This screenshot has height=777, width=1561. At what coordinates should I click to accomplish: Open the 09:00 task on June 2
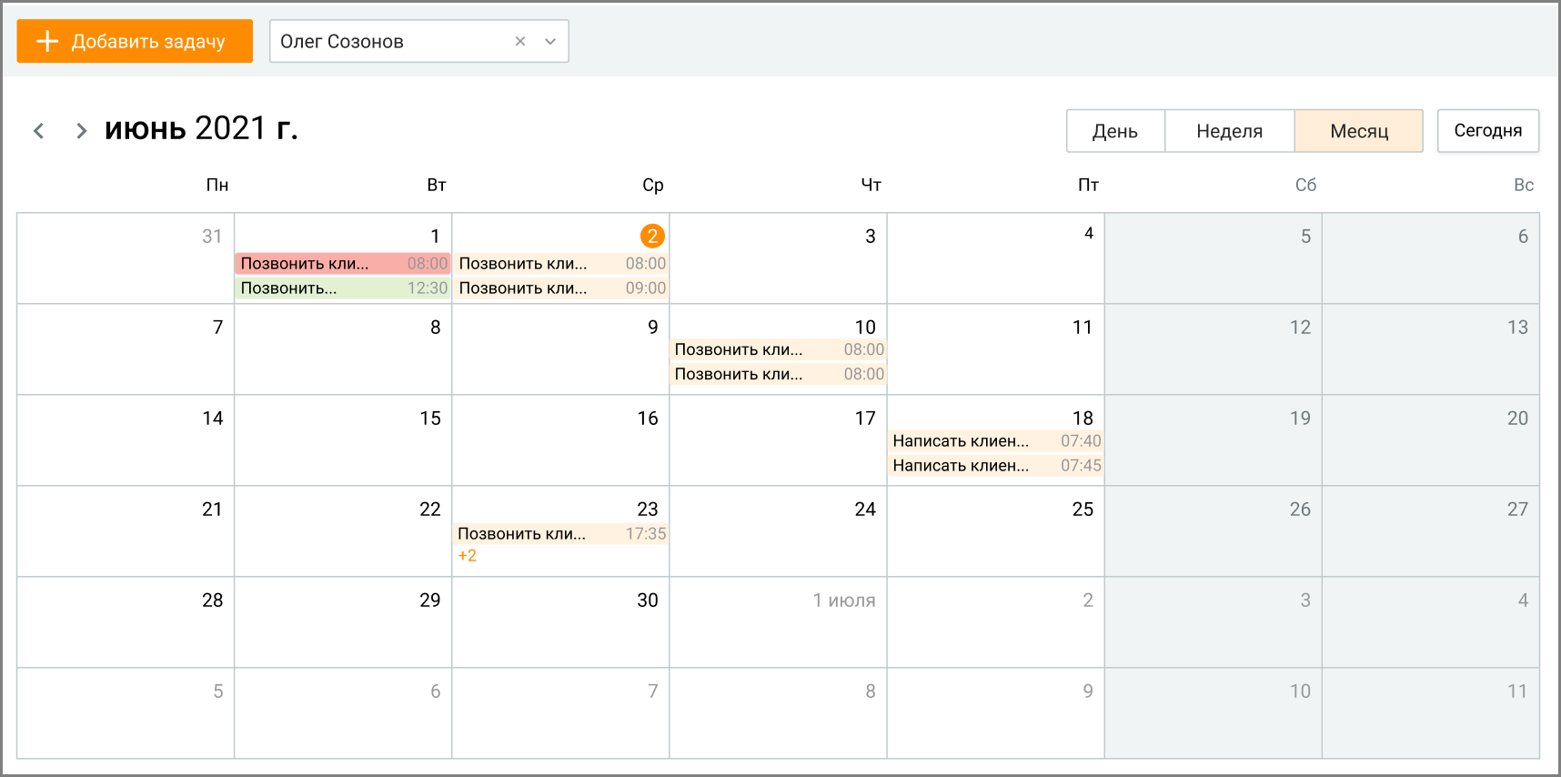(561, 288)
